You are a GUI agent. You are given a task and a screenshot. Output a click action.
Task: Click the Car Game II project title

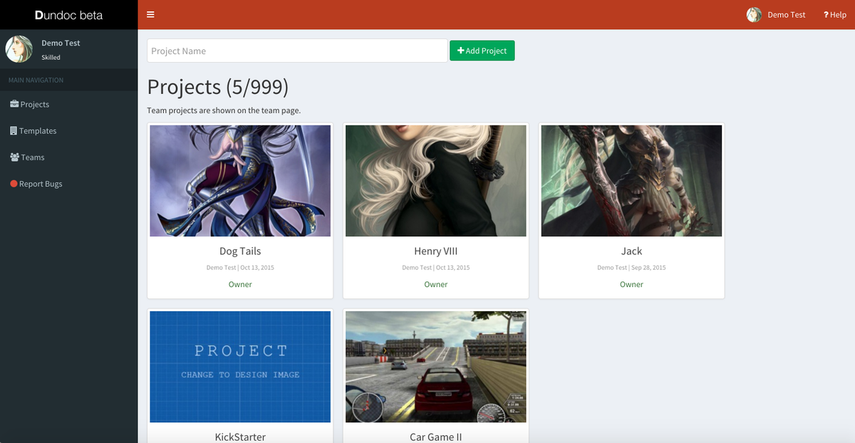pos(436,437)
